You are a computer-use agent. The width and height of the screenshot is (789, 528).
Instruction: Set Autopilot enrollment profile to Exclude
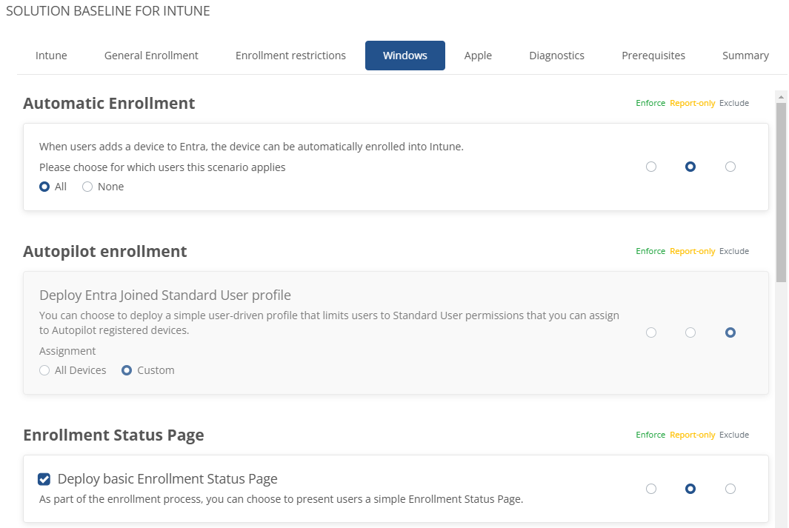730,332
